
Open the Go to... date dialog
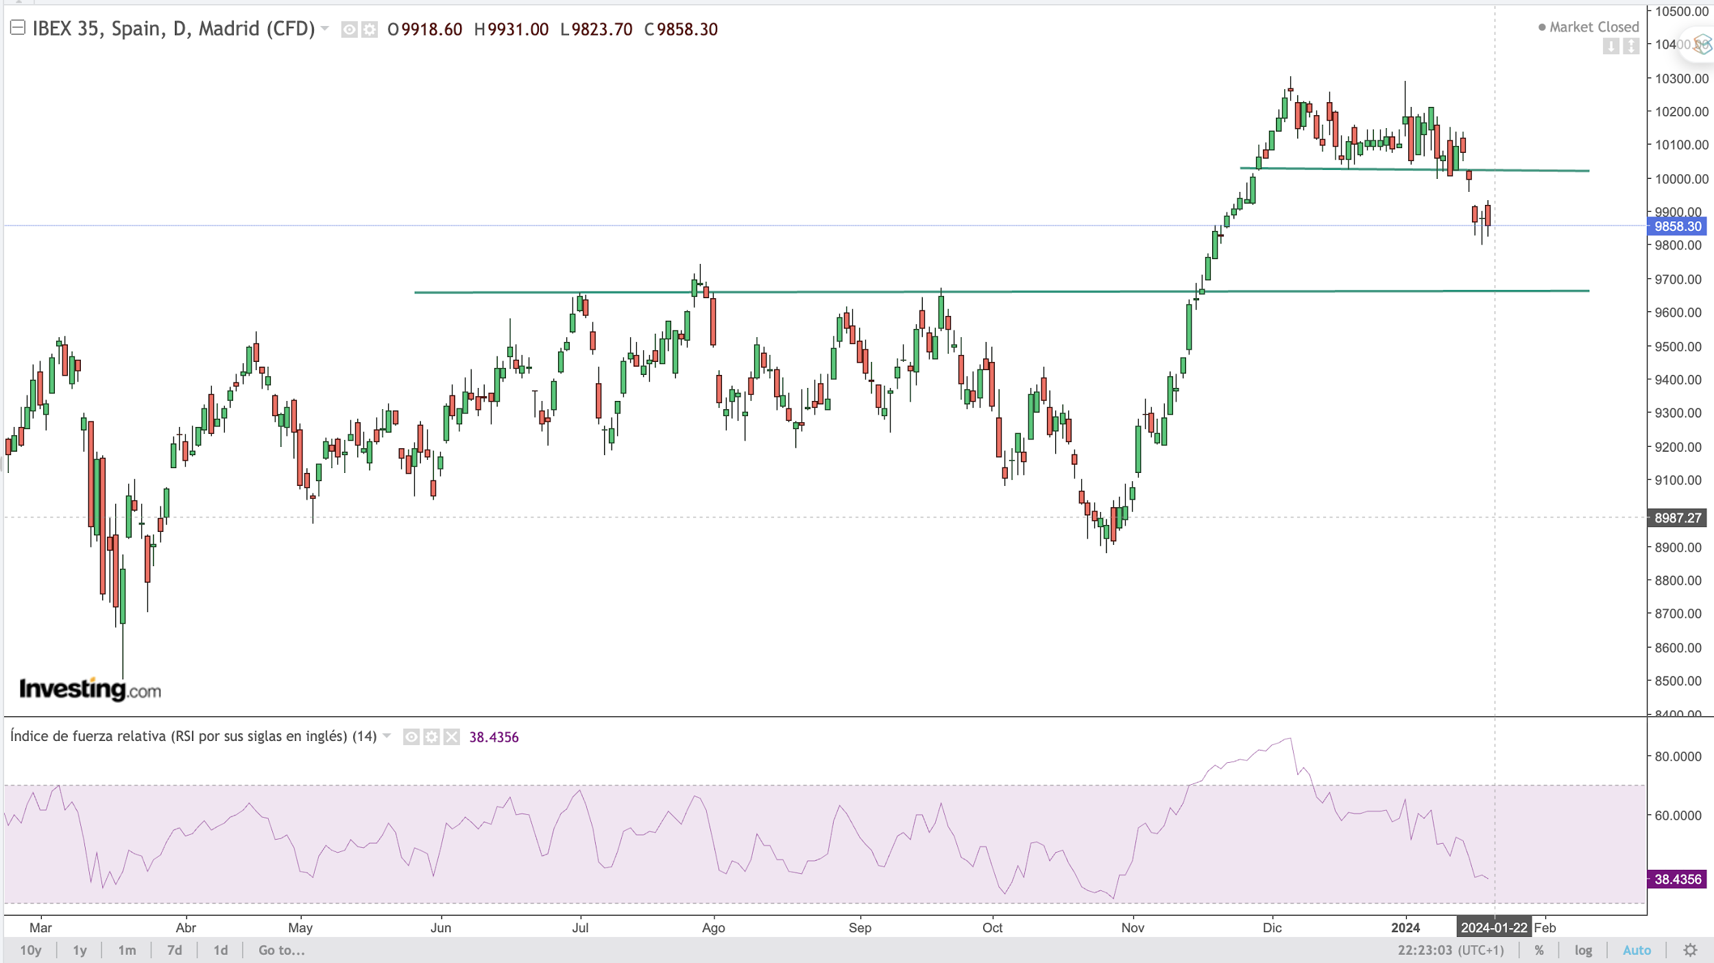click(x=281, y=950)
